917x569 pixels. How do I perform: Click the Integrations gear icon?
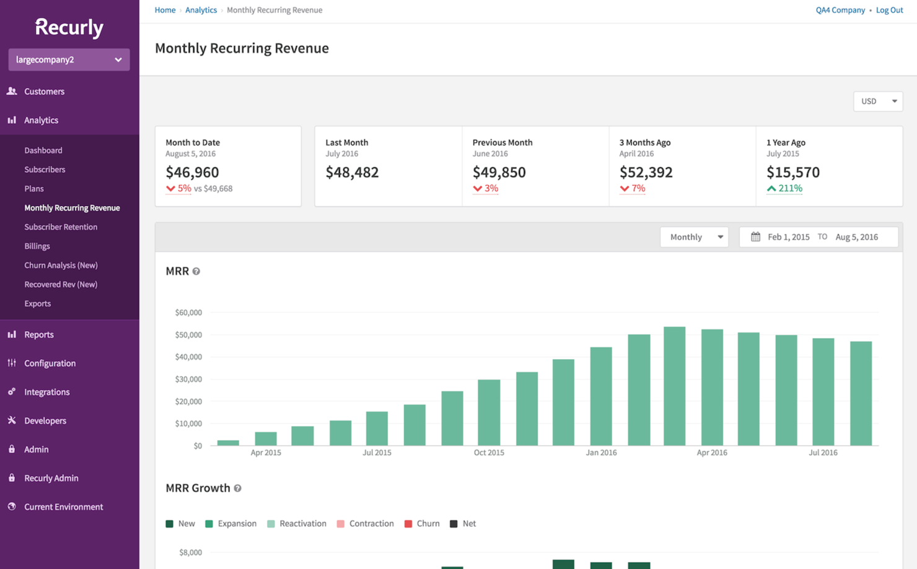(12, 392)
